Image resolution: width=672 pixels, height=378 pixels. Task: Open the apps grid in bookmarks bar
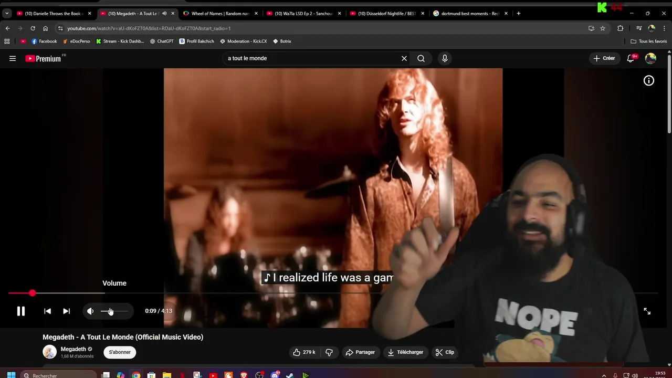pos(7,41)
